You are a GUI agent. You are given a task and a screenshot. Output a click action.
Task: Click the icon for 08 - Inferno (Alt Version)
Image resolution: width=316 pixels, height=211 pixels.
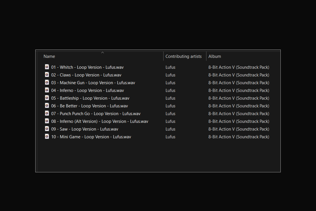pos(47,121)
